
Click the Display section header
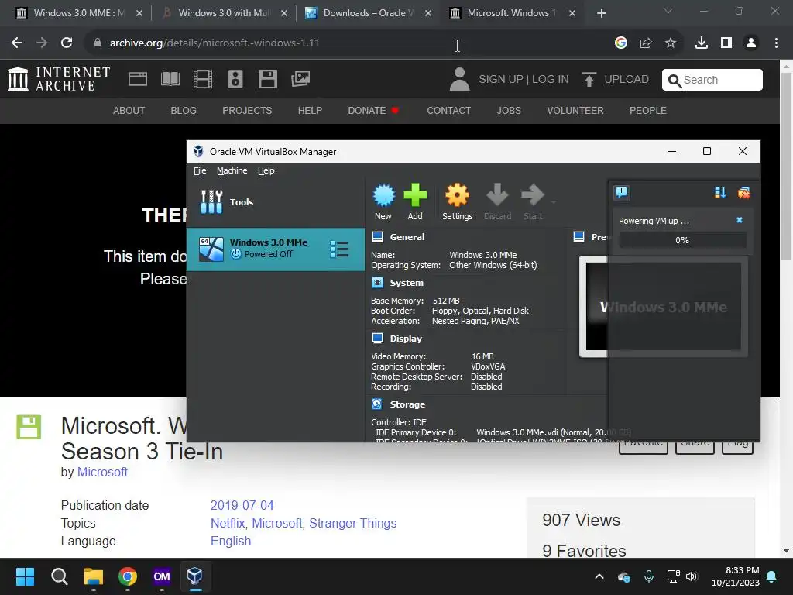406,339
